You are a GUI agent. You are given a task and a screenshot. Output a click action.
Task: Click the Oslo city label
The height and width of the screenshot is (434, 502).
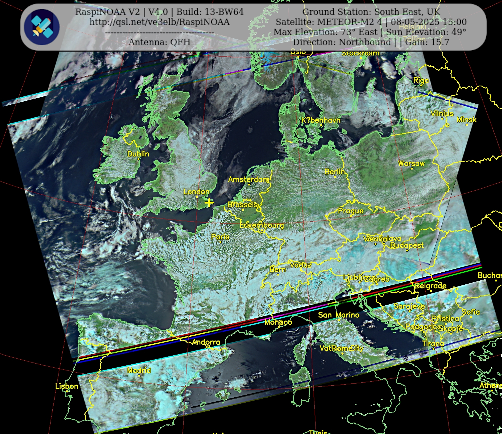click(x=298, y=52)
